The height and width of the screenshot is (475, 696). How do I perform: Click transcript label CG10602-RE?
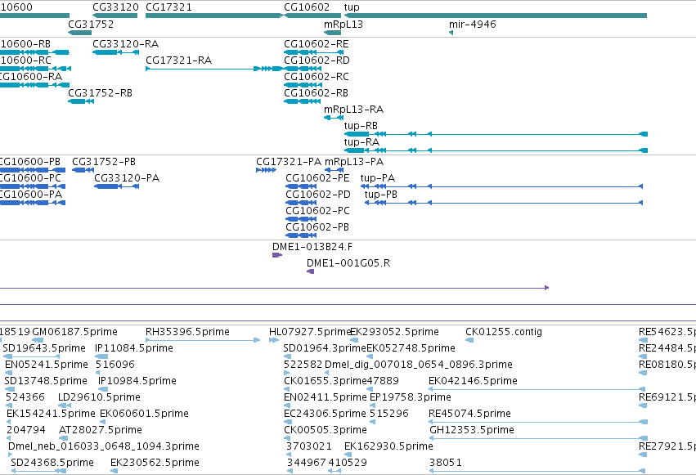317,44
